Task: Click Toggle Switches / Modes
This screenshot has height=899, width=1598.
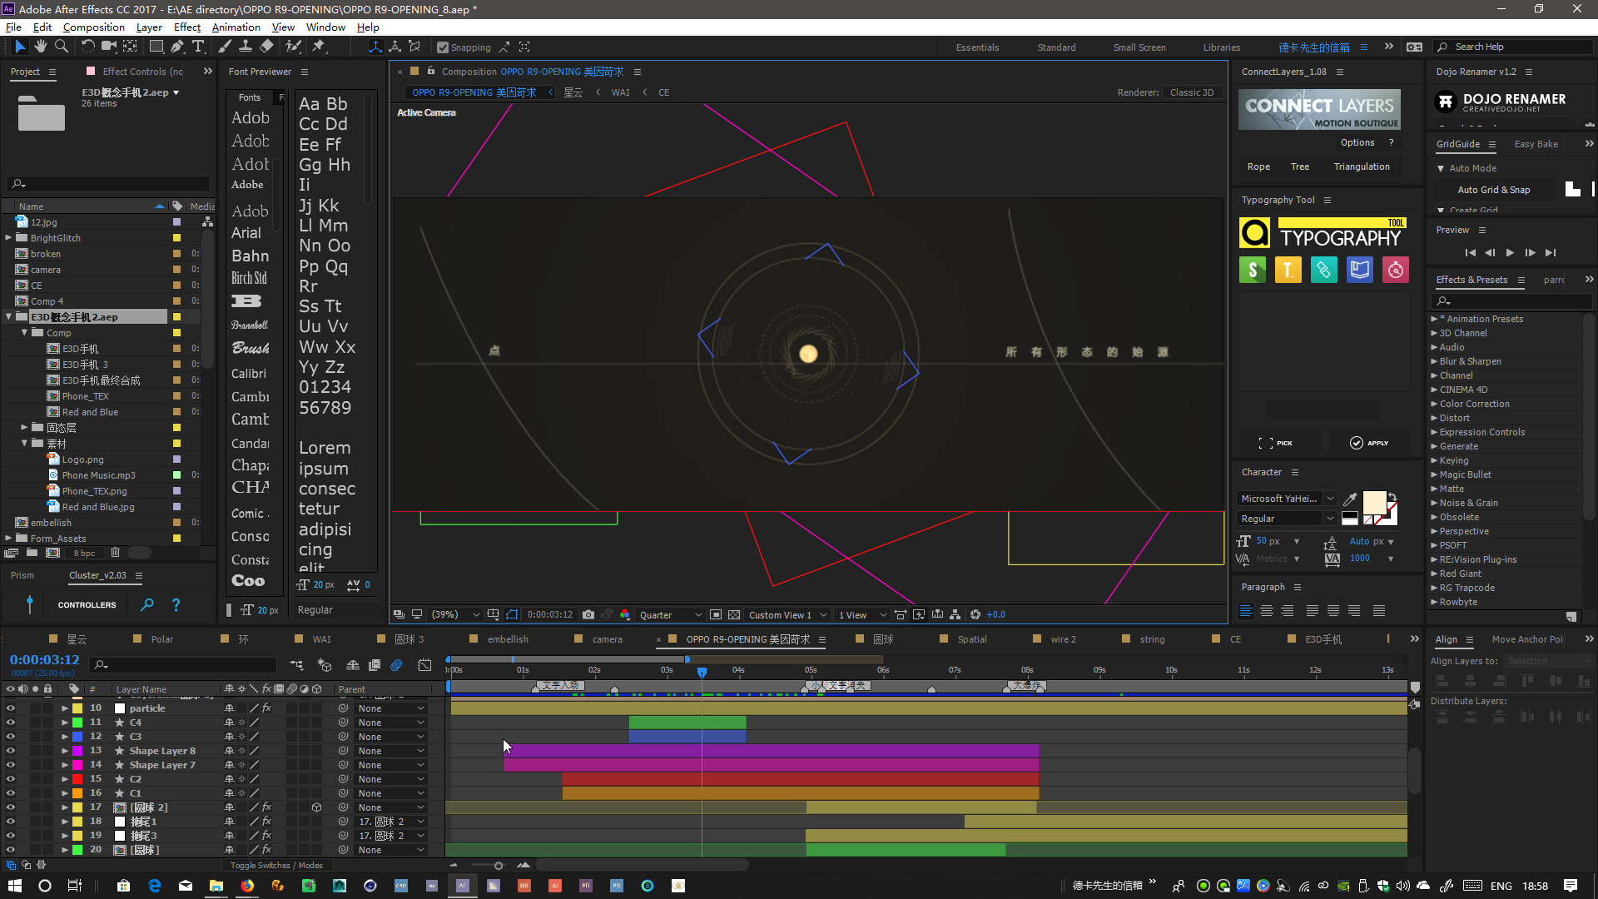Action: (x=276, y=866)
